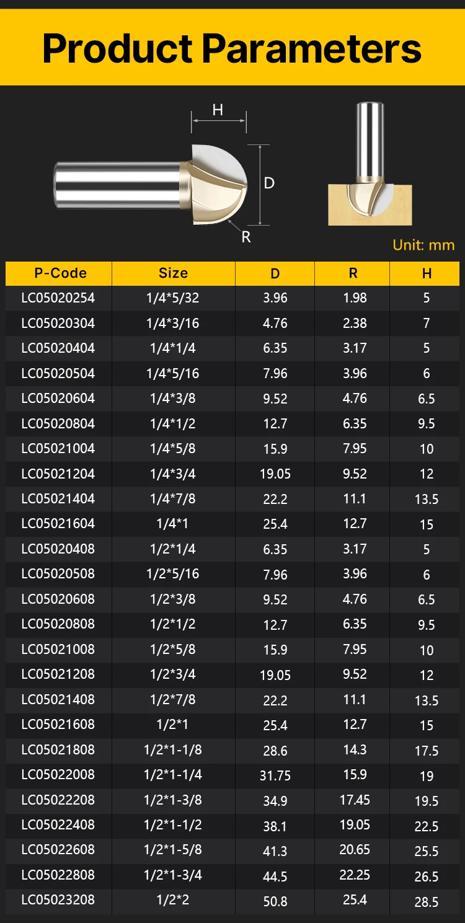
Task: Click the 31.75 diameter value
Action: 275,775
